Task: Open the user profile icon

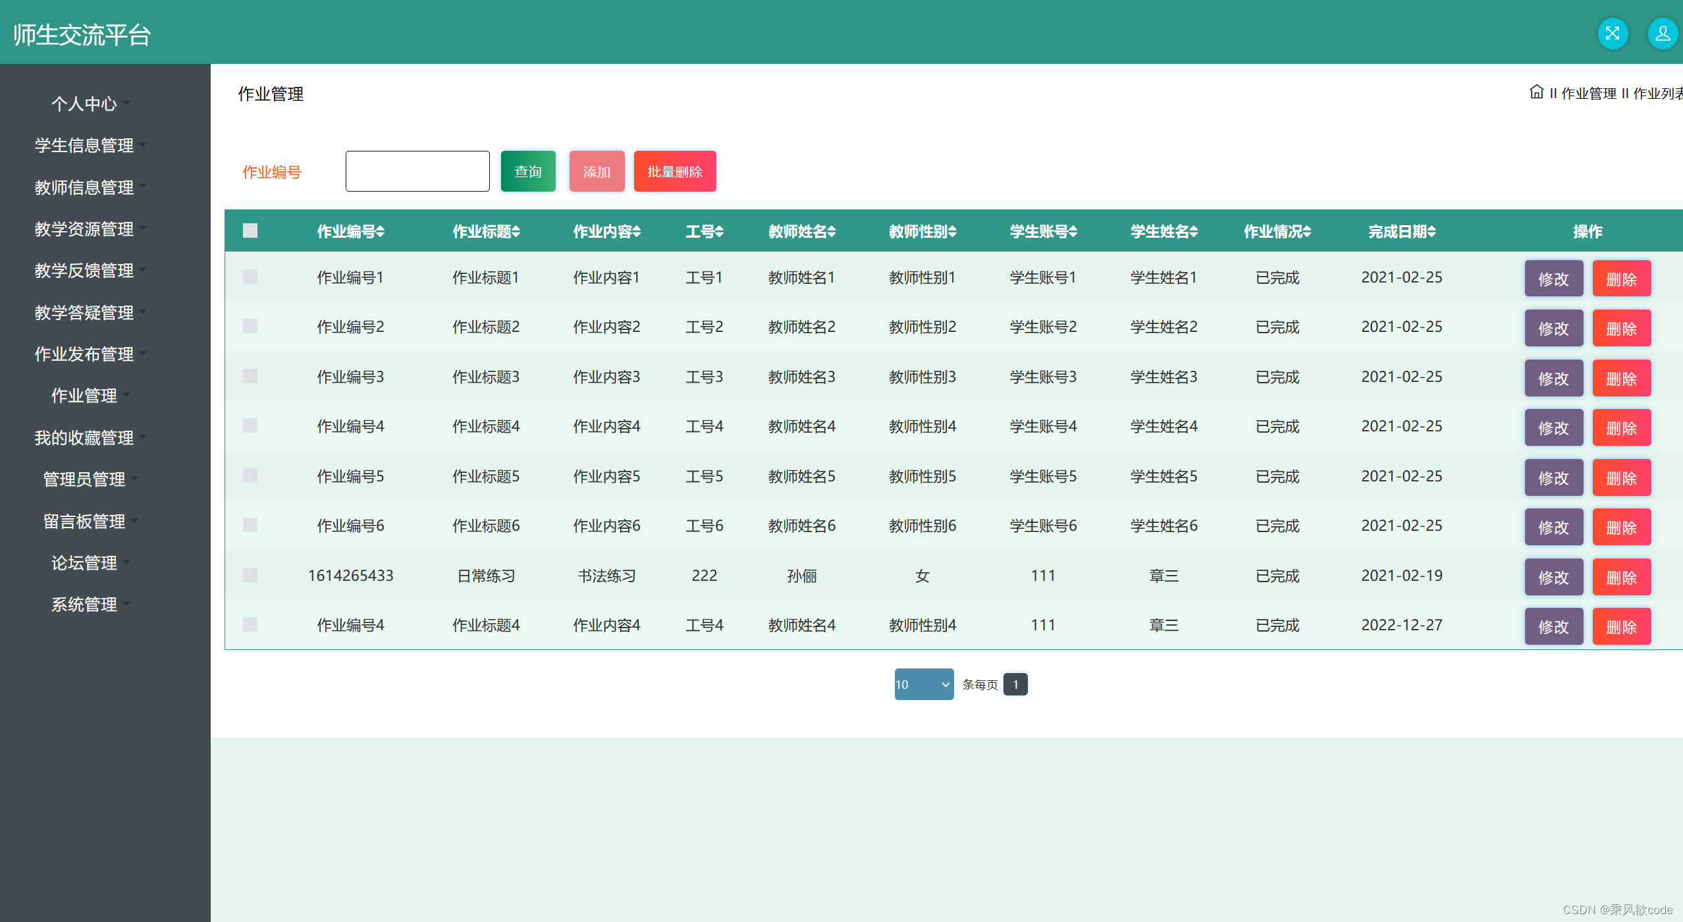Action: tap(1662, 34)
